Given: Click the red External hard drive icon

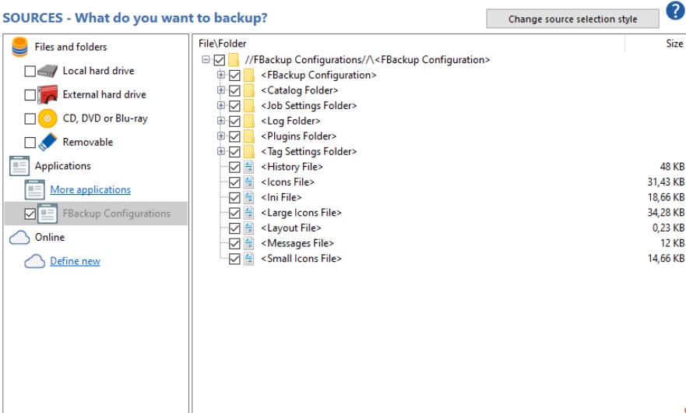Looking at the screenshot, I should coord(47,95).
